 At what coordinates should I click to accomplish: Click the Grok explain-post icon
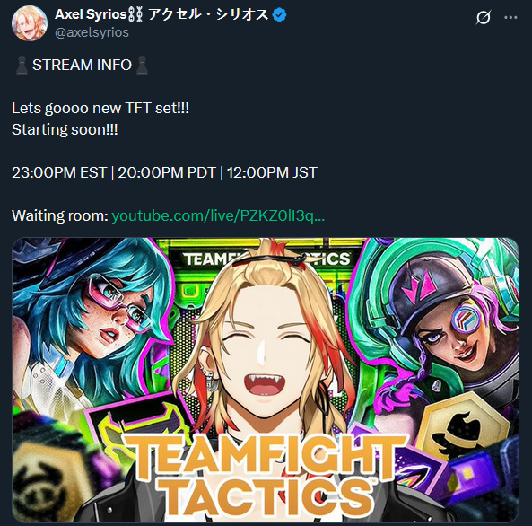point(483,17)
